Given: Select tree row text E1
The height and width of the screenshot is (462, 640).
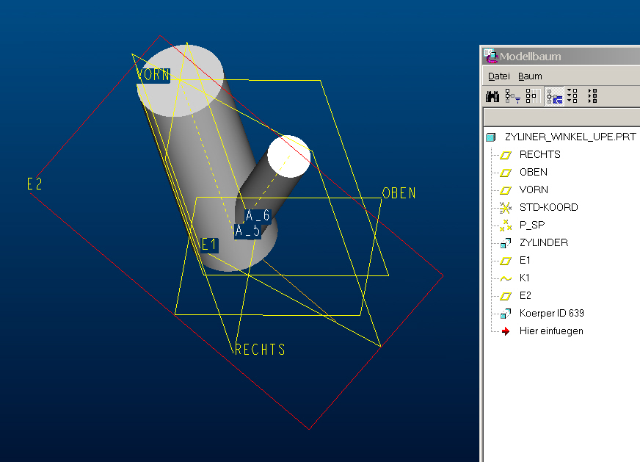Looking at the screenshot, I should point(525,260).
